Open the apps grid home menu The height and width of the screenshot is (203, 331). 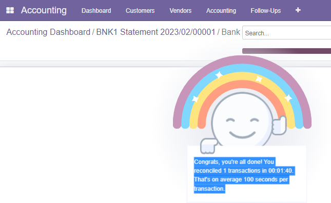[10, 10]
